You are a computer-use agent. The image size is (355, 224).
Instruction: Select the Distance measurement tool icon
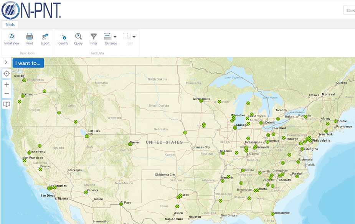(x=108, y=37)
